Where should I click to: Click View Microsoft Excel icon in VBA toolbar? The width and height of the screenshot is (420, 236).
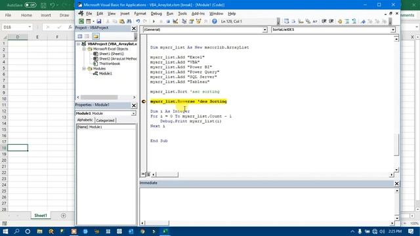[x=81, y=21]
